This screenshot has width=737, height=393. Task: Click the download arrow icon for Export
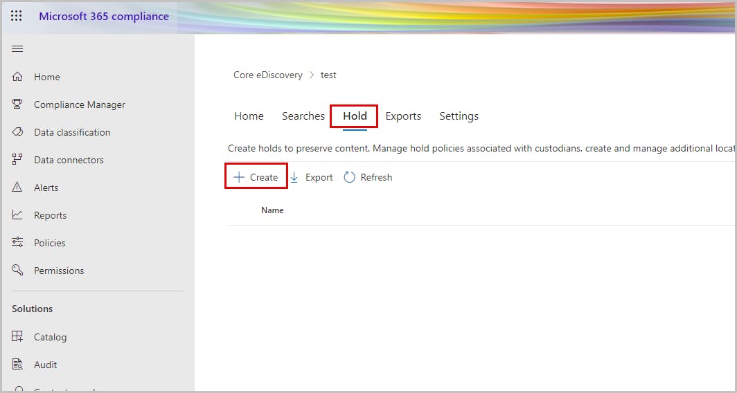coord(294,177)
